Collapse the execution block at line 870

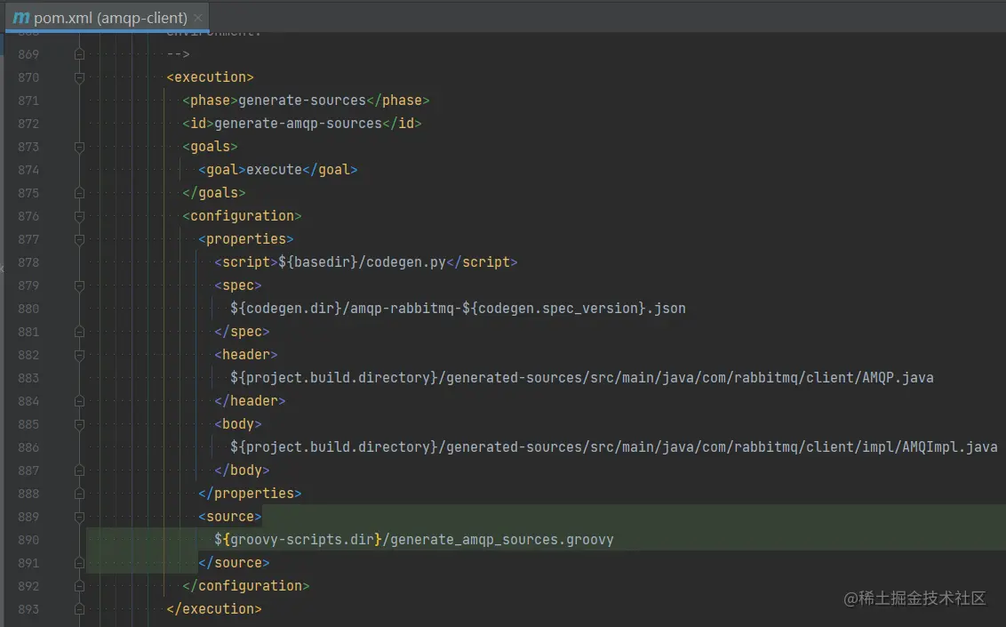pyautogui.click(x=79, y=77)
